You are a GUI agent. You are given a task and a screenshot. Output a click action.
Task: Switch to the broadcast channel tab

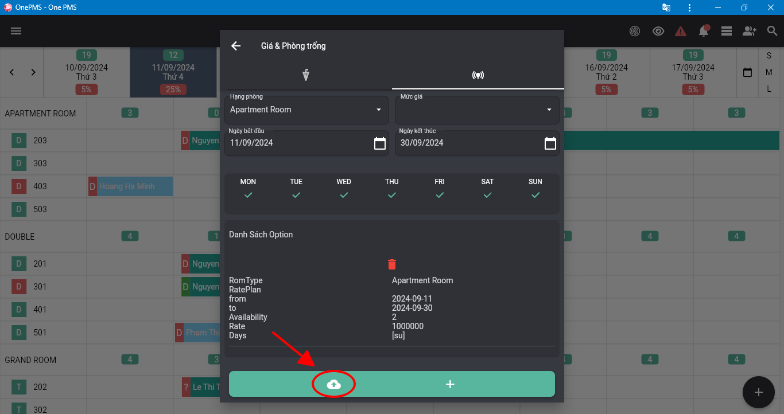click(478, 75)
